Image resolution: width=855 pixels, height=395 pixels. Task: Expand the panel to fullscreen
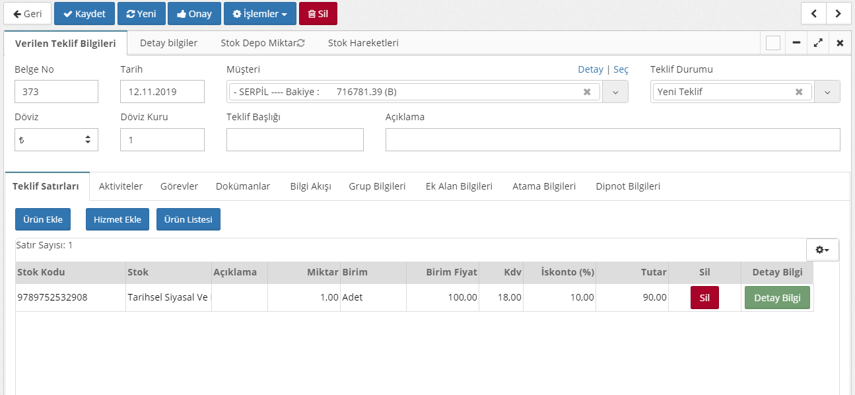click(818, 43)
